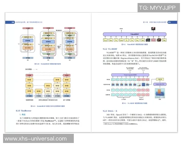Image resolution: width=183 pixels, height=146 pixels.
Task: Select the 9.2.2 VL-BERT section heading
Action: click(x=106, y=48)
